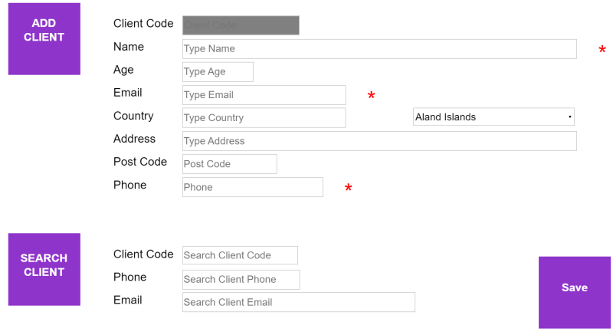Click into the Post Code field
Image resolution: width=613 pixels, height=335 pixels.
pyautogui.click(x=229, y=164)
